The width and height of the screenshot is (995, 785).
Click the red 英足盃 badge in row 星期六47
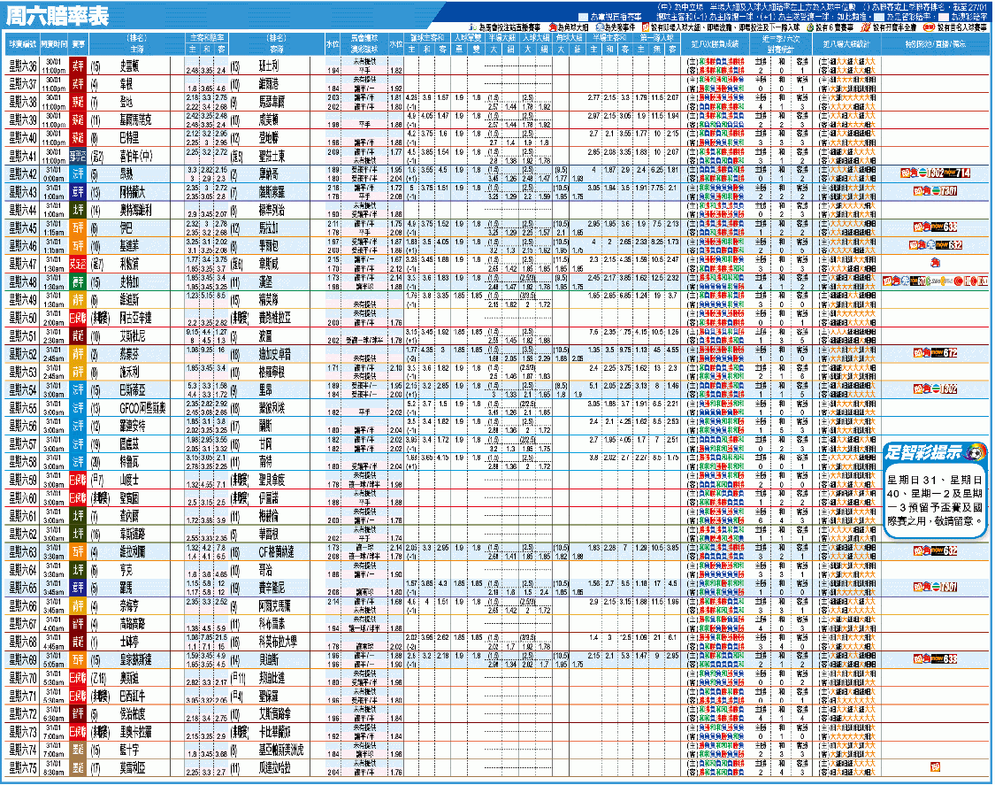pos(78,264)
